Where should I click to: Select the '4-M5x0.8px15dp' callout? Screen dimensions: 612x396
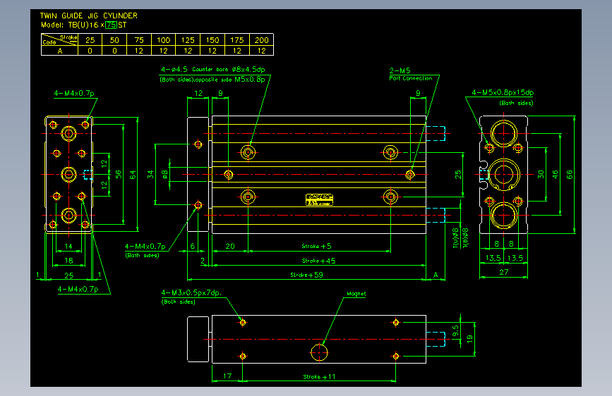tap(503, 92)
